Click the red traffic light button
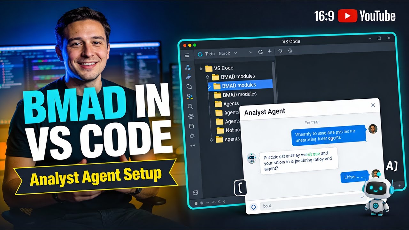The height and width of the screenshot is (230, 409). tap(184, 45)
